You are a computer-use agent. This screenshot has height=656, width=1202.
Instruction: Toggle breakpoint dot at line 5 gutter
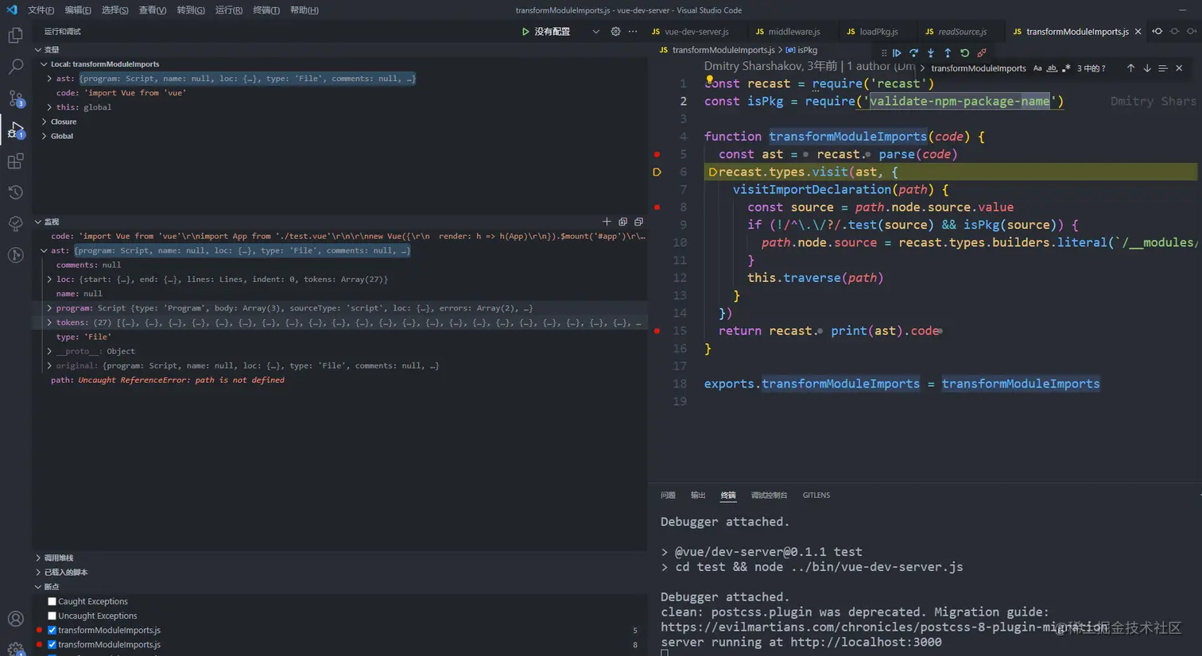[657, 154]
